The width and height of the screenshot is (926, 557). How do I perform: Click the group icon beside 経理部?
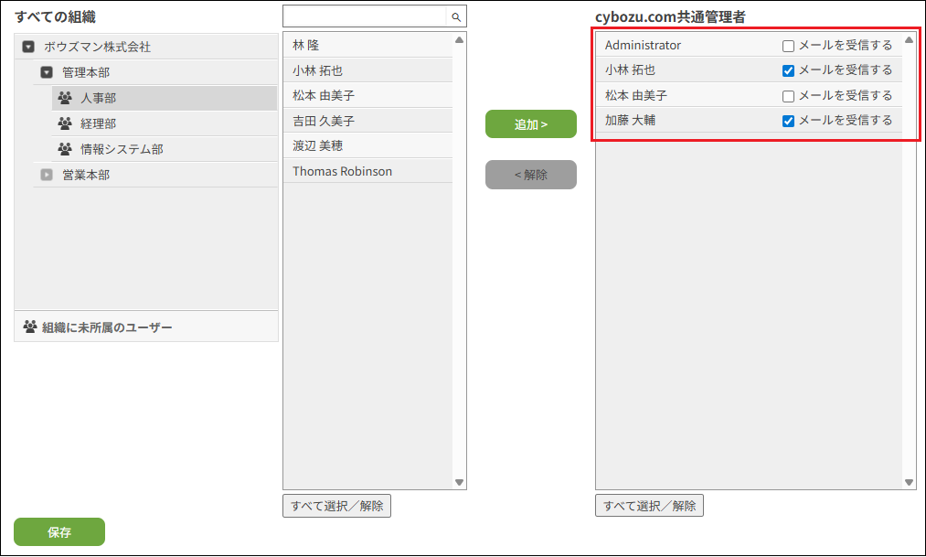(x=65, y=123)
